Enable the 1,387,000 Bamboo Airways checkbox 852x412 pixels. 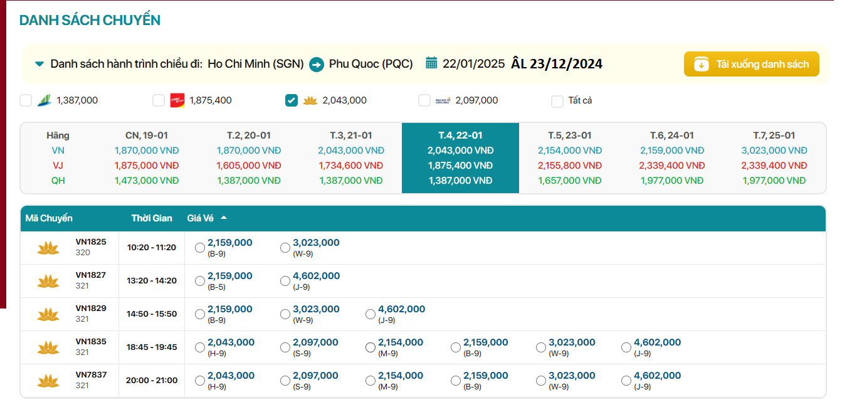click(x=26, y=100)
